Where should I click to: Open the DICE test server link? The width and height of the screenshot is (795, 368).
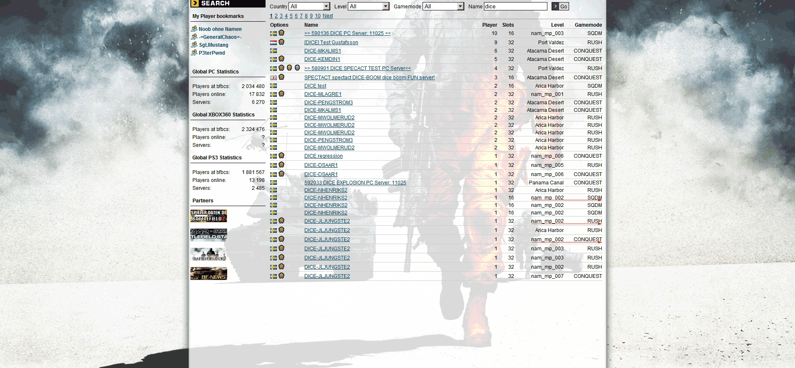(315, 86)
